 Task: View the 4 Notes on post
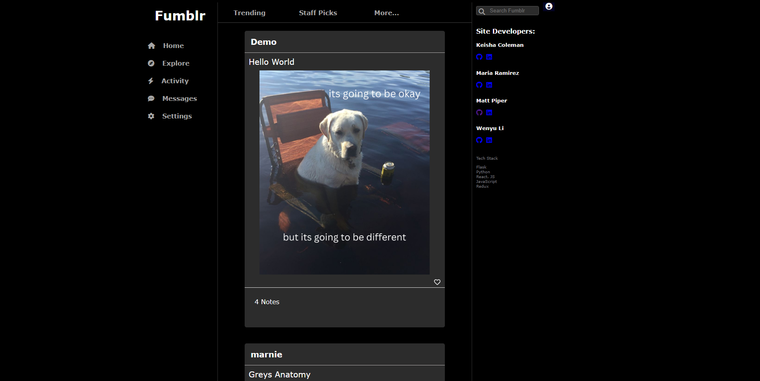click(267, 302)
